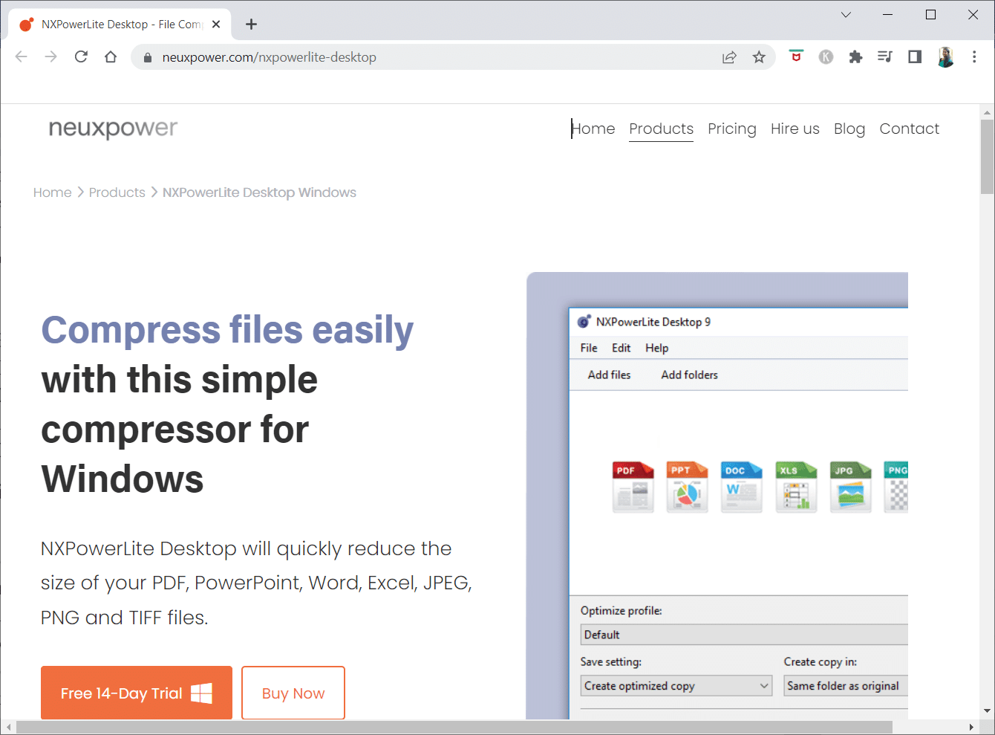995x735 pixels.
Task: Click the browser forward arrow
Action: click(x=50, y=57)
